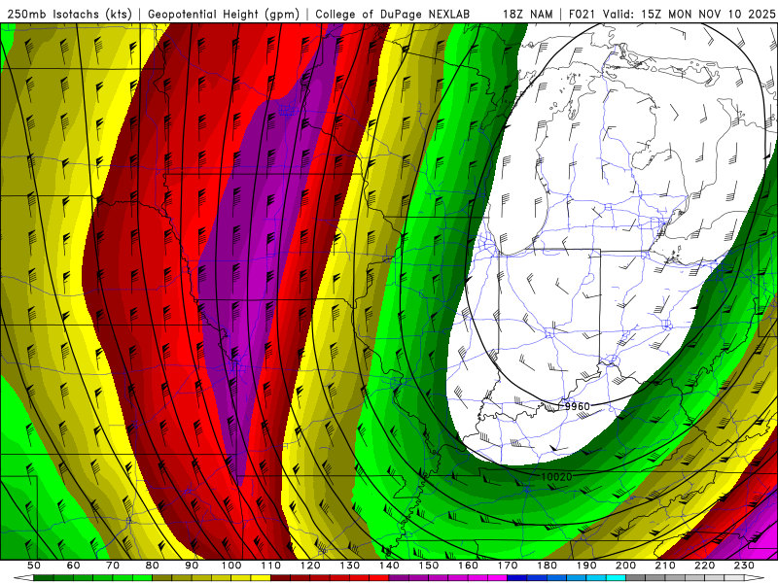Click the 200 value on the color scale
Image resolution: width=778 pixels, height=583 pixels.
tap(626, 566)
